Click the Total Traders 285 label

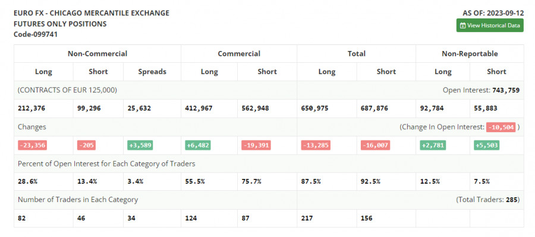pos(487,200)
